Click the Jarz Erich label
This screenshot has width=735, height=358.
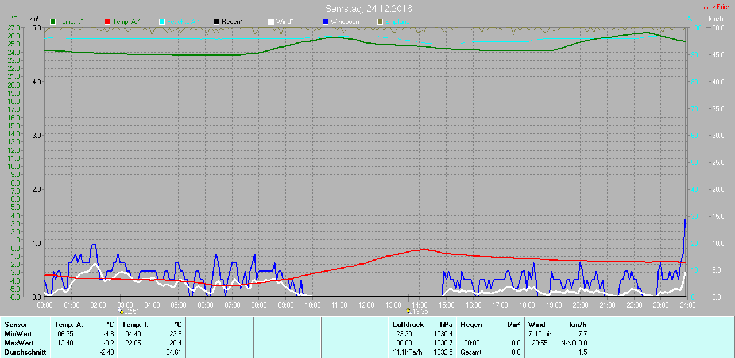pos(717,7)
